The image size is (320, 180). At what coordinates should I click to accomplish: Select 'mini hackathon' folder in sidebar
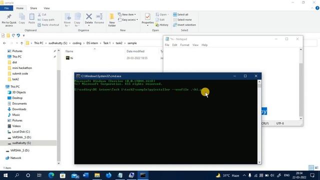pos(22,68)
